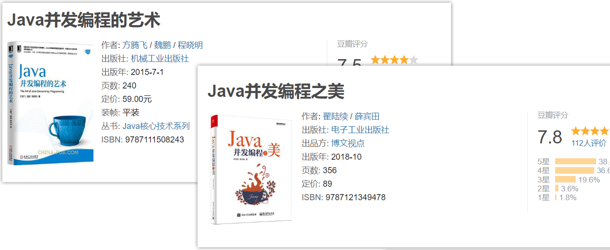The width and height of the screenshot is (610, 250).
Task: Click the Java并发编程的艺术 book cover
Action: (50, 103)
